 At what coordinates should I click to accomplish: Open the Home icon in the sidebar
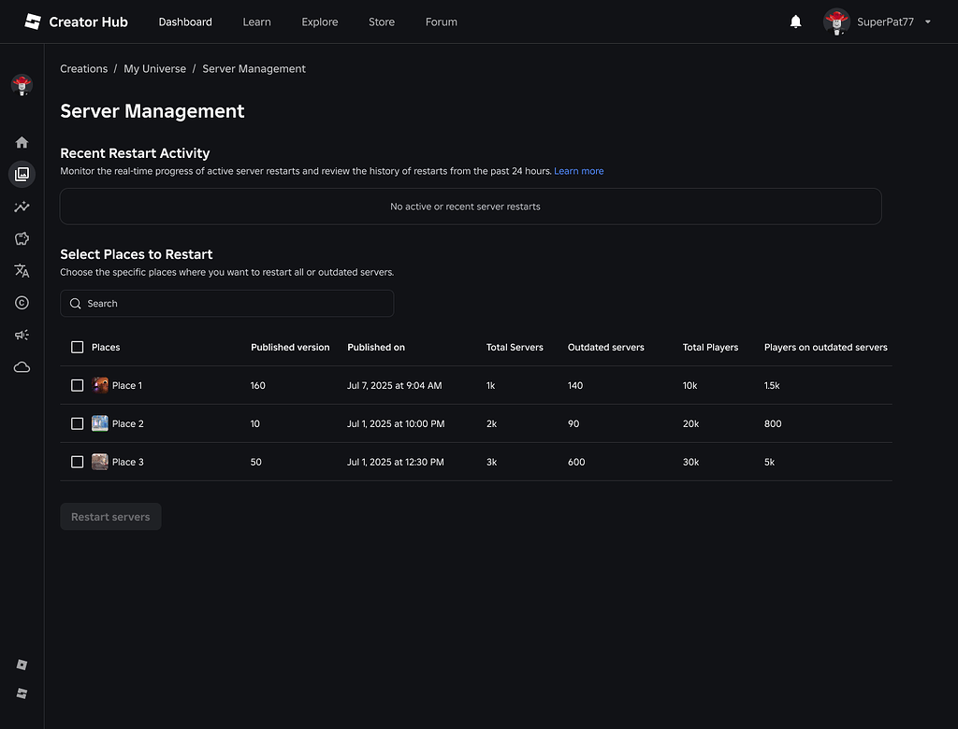click(21, 142)
